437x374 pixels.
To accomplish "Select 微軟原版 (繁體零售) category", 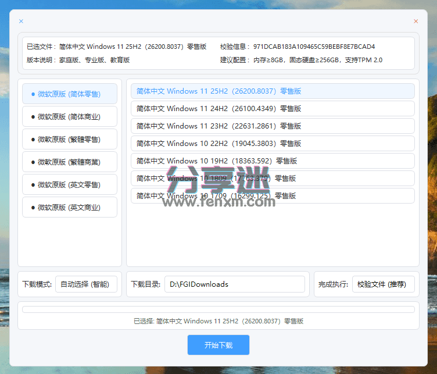I will coord(70,139).
